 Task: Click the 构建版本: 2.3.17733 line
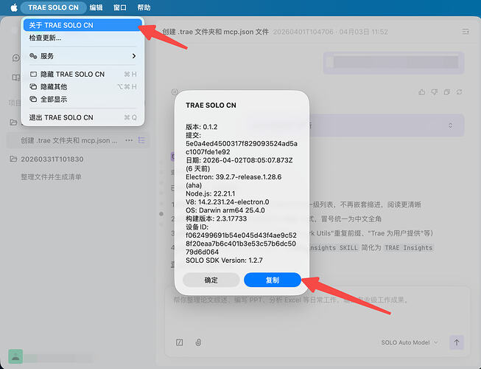click(x=216, y=218)
